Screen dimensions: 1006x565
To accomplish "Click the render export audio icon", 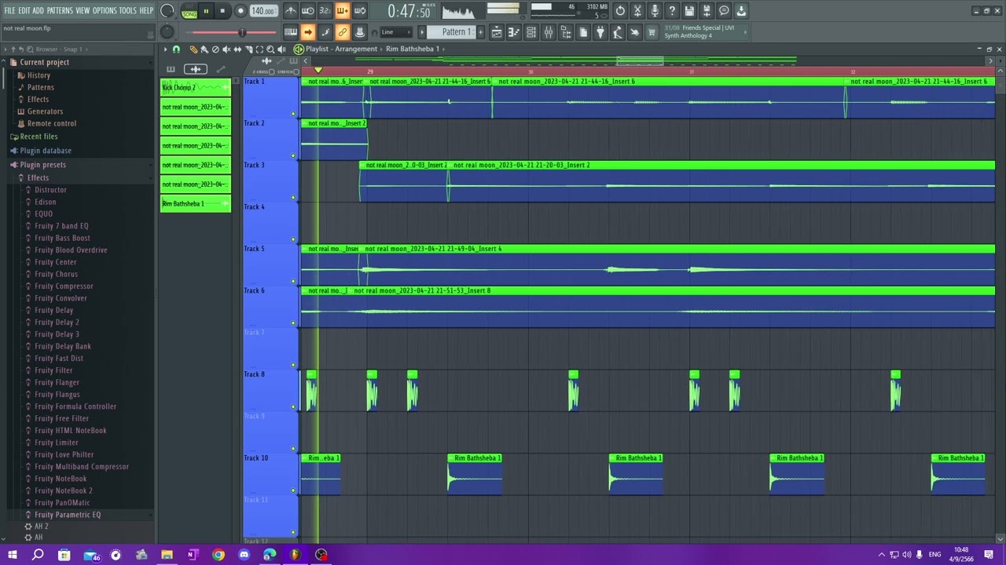I will tap(707, 10).
